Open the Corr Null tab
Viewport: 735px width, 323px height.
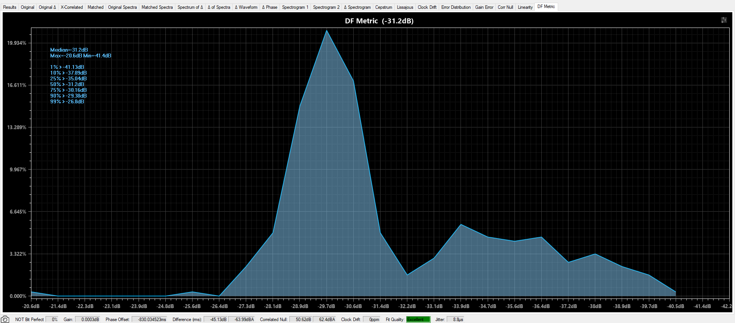tap(505, 7)
